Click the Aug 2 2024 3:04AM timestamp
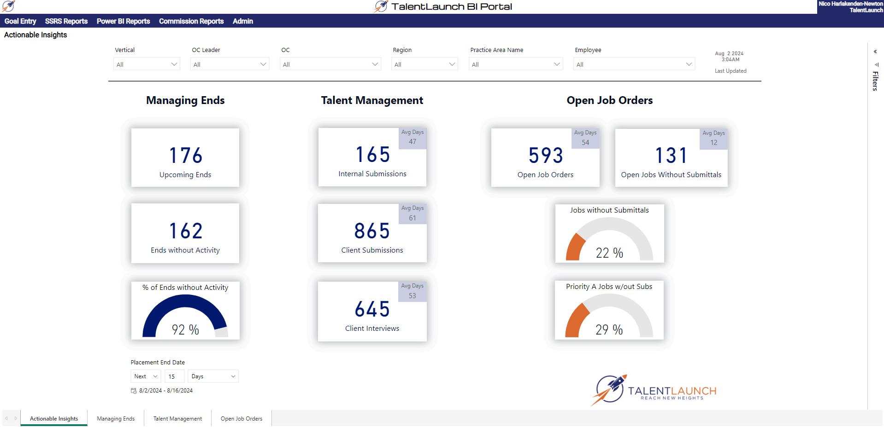 tap(730, 56)
